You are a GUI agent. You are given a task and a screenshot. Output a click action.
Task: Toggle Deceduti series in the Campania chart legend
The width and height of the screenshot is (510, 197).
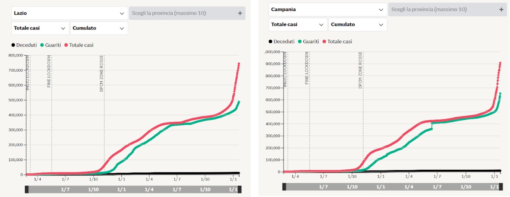[282, 41]
